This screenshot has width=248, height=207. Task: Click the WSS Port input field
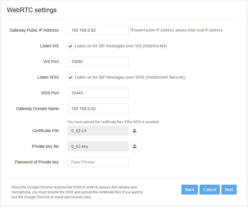pyautogui.click(x=98, y=93)
